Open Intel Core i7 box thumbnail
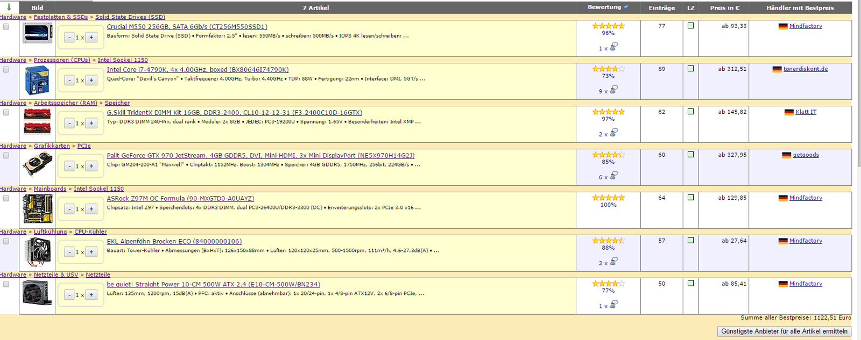This screenshot has width=861, height=340. [37, 81]
